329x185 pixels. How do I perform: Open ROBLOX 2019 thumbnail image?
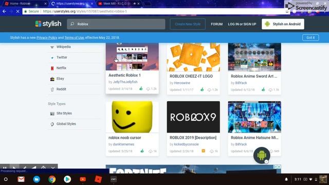click(x=193, y=117)
